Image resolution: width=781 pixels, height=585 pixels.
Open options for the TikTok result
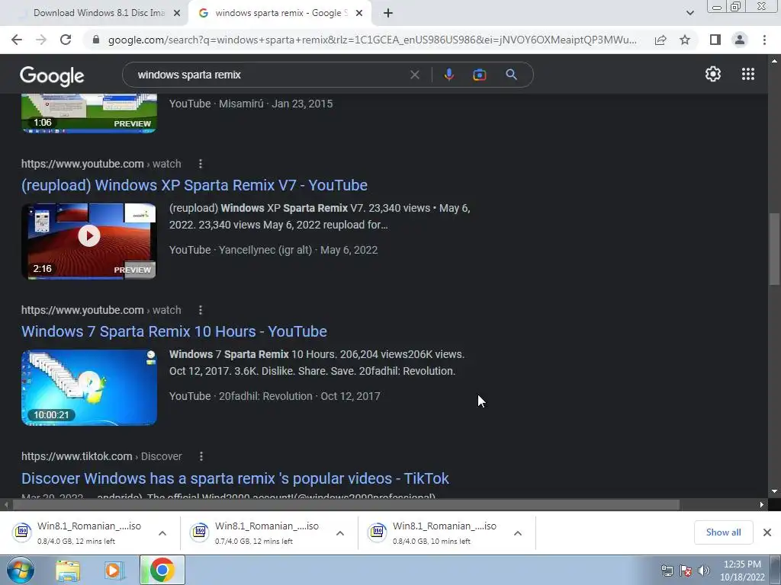tap(201, 456)
